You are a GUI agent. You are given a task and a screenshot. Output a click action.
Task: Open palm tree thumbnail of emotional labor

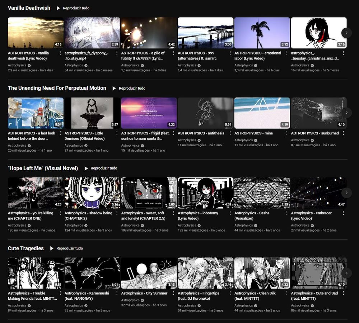pyautogui.click(x=262, y=33)
